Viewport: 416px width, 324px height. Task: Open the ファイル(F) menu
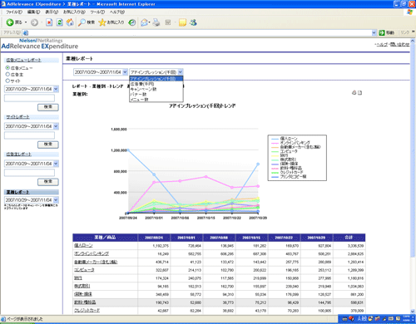click(x=14, y=12)
